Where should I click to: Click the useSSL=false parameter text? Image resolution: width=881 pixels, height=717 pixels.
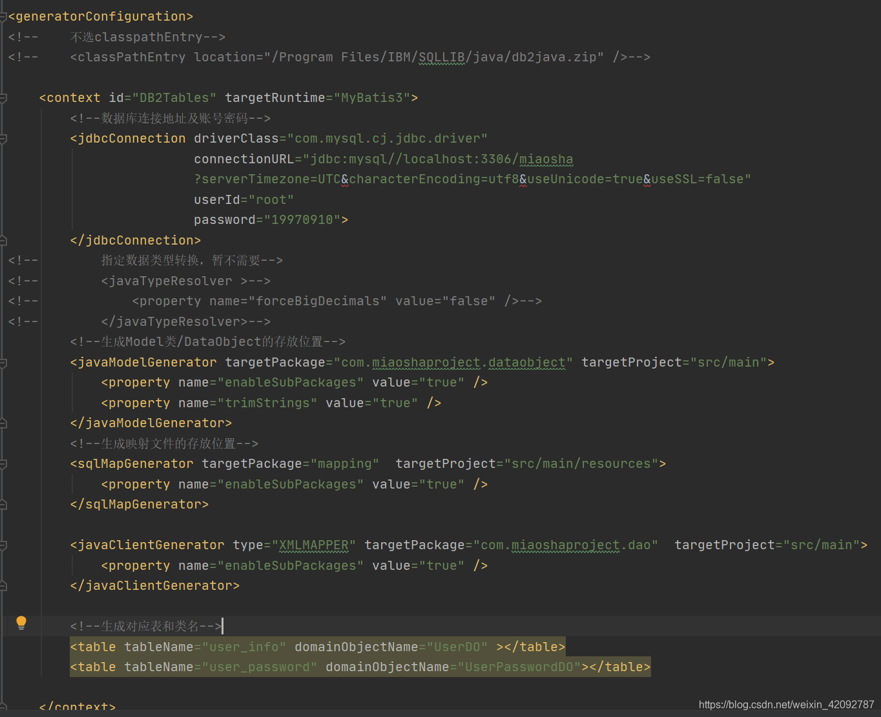coord(698,179)
